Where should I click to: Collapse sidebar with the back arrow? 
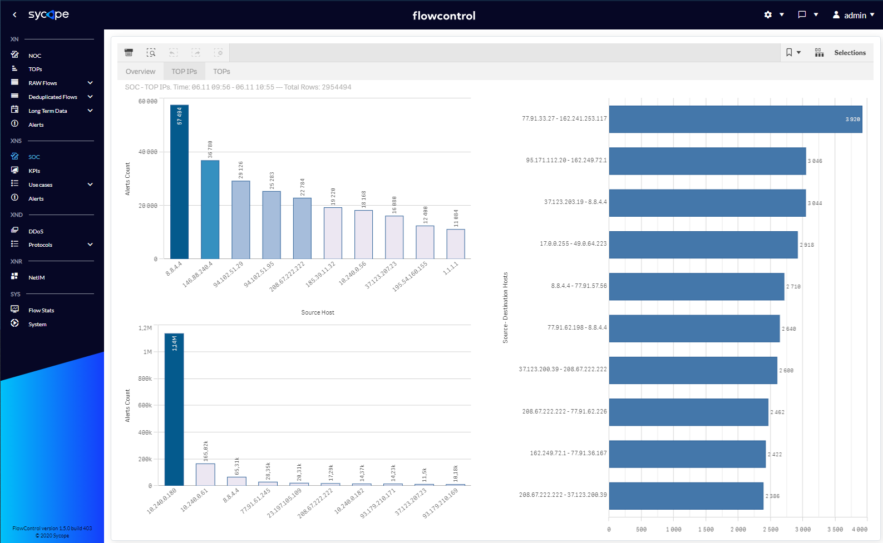click(x=14, y=15)
